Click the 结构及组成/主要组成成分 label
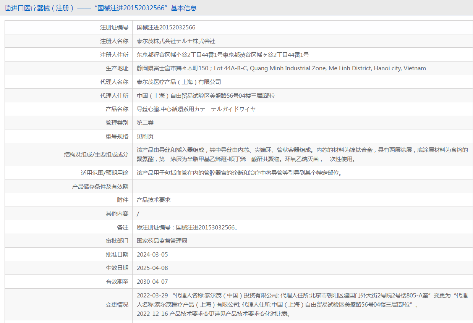 [x=96, y=154]
